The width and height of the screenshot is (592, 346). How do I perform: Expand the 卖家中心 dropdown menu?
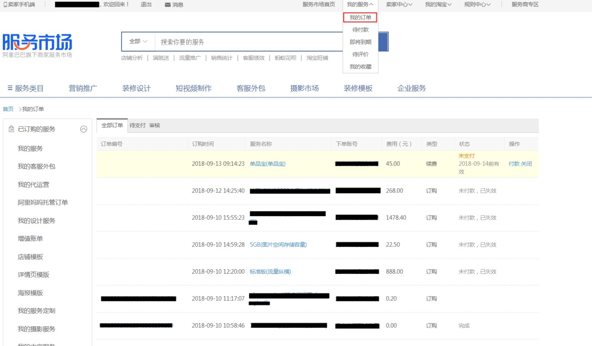399,4
